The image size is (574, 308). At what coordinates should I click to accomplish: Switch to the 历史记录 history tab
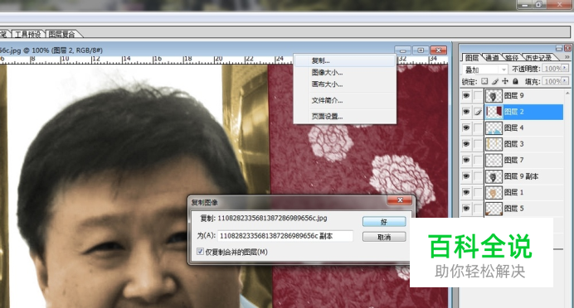coord(538,58)
